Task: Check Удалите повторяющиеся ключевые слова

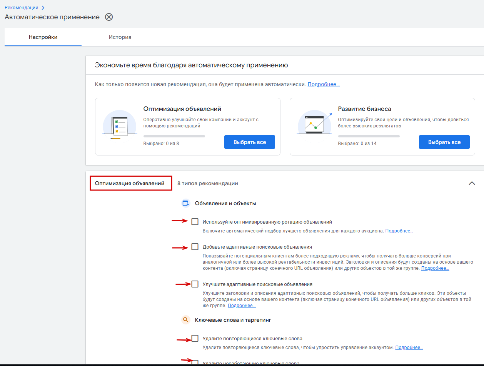Action: point(195,338)
